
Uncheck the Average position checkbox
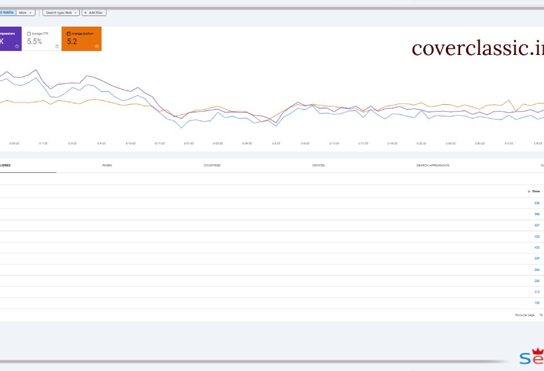(69, 33)
